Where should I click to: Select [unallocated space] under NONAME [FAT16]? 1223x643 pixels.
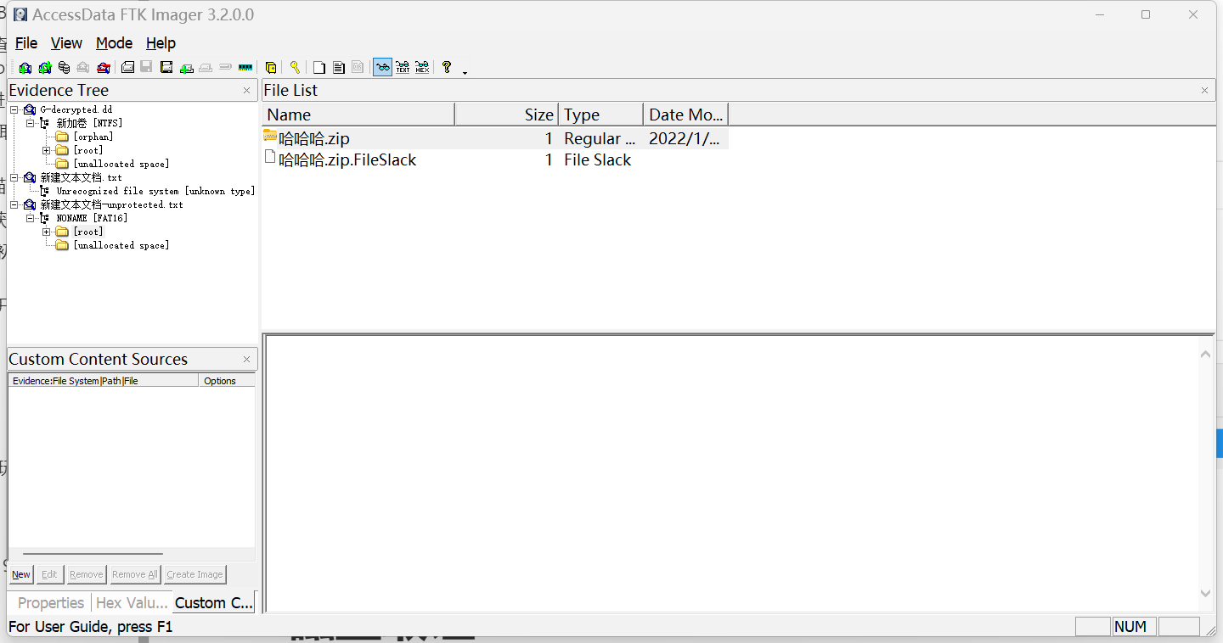(x=121, y=245)
